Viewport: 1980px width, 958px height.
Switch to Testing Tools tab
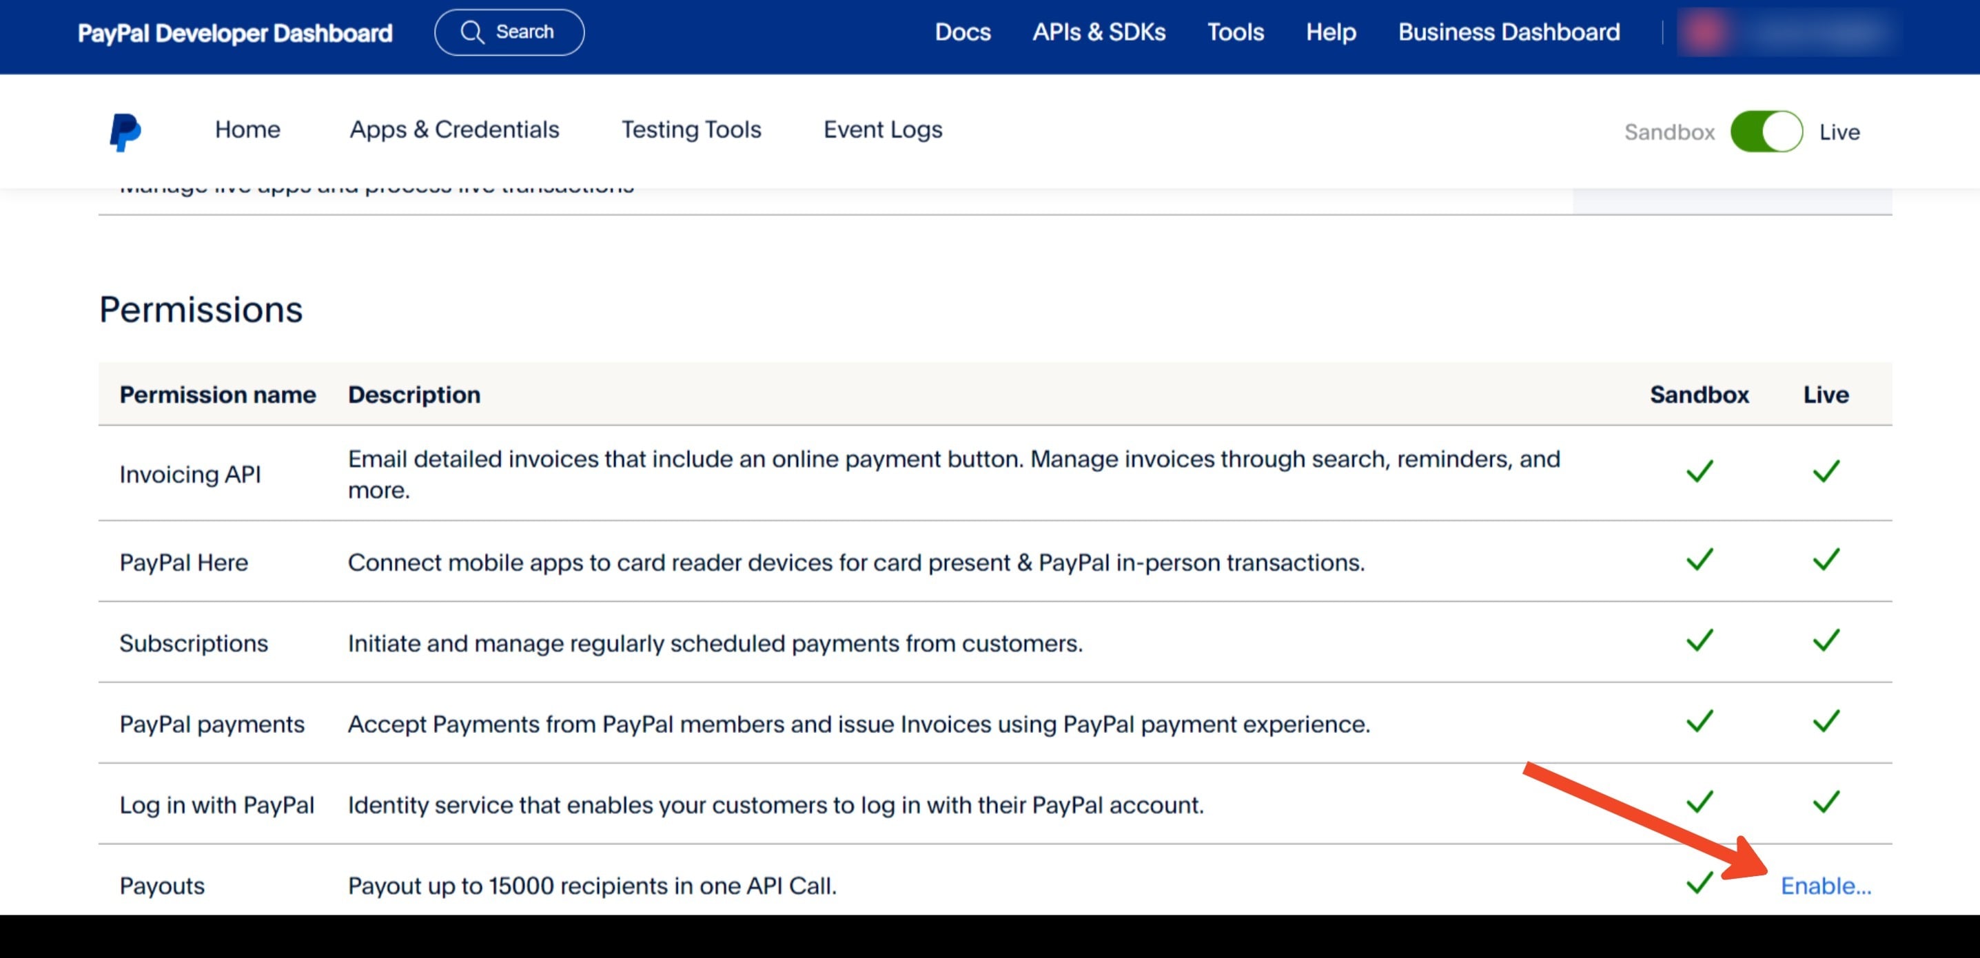coord(691,130)
